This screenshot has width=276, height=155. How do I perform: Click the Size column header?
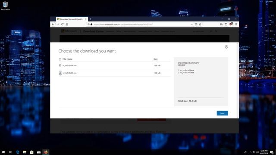[x=156, y=59]
